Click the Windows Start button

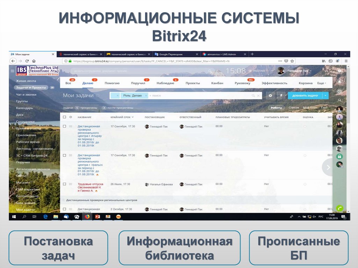pos(14,217)
